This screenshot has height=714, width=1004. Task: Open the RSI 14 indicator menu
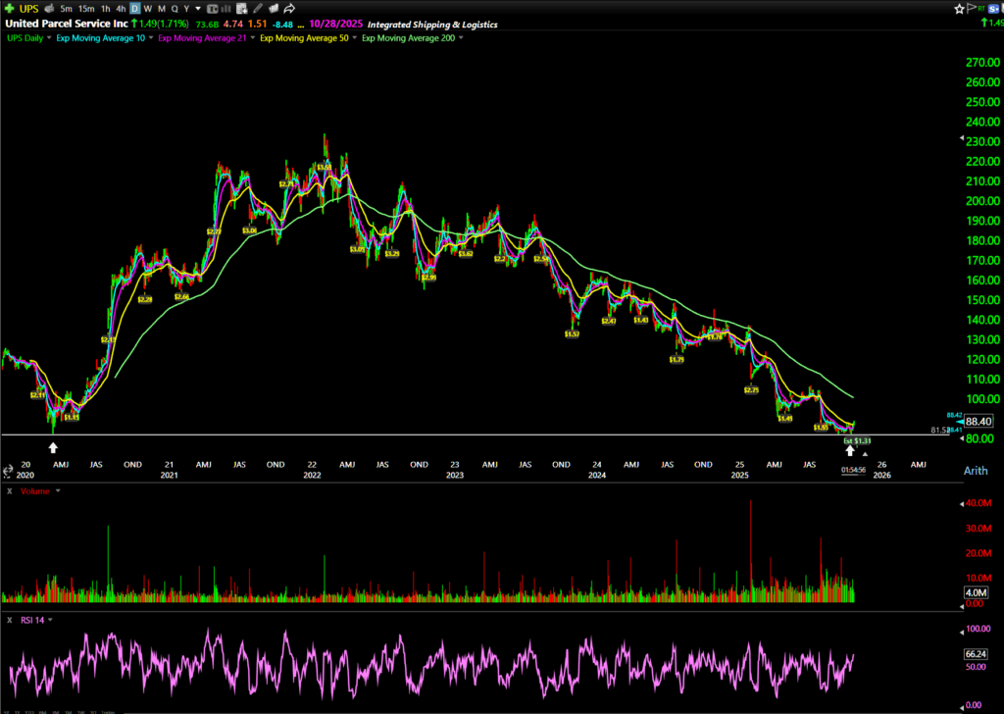click(52, 620)
